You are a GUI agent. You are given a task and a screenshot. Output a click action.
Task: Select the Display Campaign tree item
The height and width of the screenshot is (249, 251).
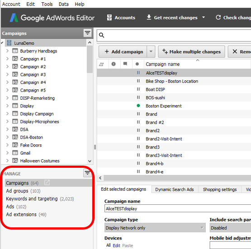pos(37,114)
